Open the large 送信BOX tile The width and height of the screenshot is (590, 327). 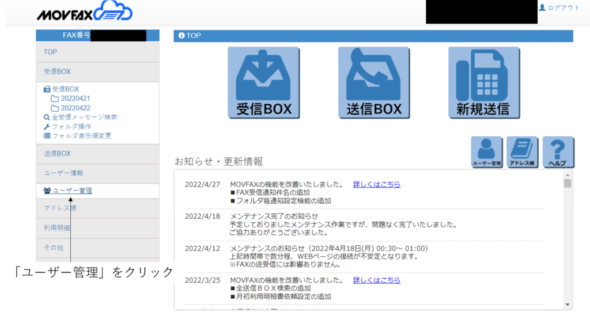coord(373,82)
